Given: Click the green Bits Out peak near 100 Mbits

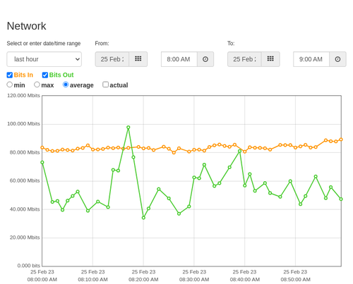Looking at the screenshot, I should point(128,128).
